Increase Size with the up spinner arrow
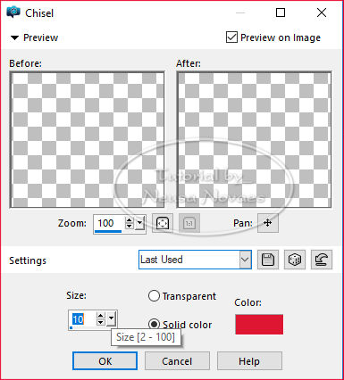The height and width of the screenshot is (380, 344). click(101, 316)
